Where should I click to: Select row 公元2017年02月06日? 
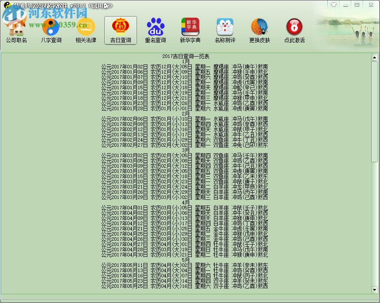[x=185, y=119]
